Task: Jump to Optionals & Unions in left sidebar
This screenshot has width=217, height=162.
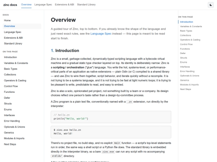Action: [22, 127]
